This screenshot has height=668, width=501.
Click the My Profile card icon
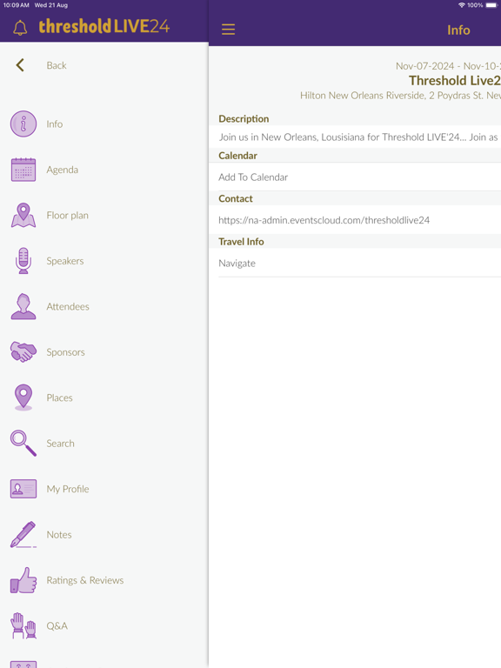point(23,489)
